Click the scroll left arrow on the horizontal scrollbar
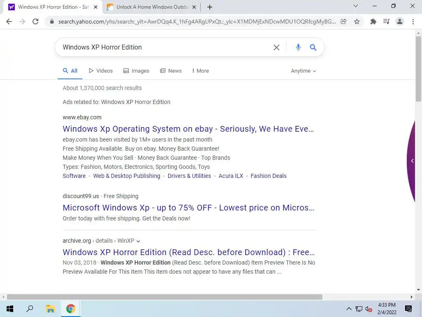This screenshot has width=422, height=317. coord(3,297)
